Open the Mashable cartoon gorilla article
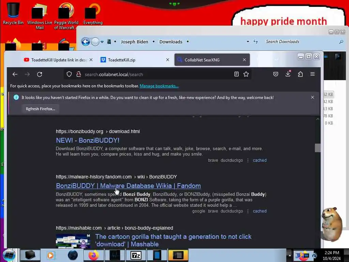This screenshot has width=349, height=262. coord(173,240)
